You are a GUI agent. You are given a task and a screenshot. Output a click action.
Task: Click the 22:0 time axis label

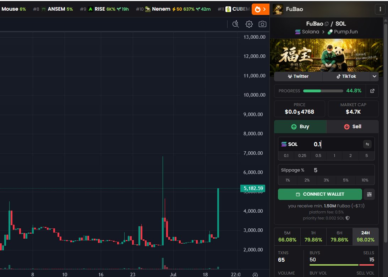[x=236, y=274]
